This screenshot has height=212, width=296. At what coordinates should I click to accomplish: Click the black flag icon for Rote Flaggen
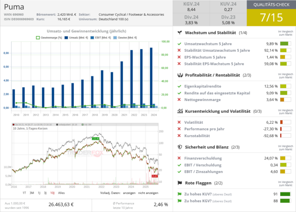pos(180,183)
